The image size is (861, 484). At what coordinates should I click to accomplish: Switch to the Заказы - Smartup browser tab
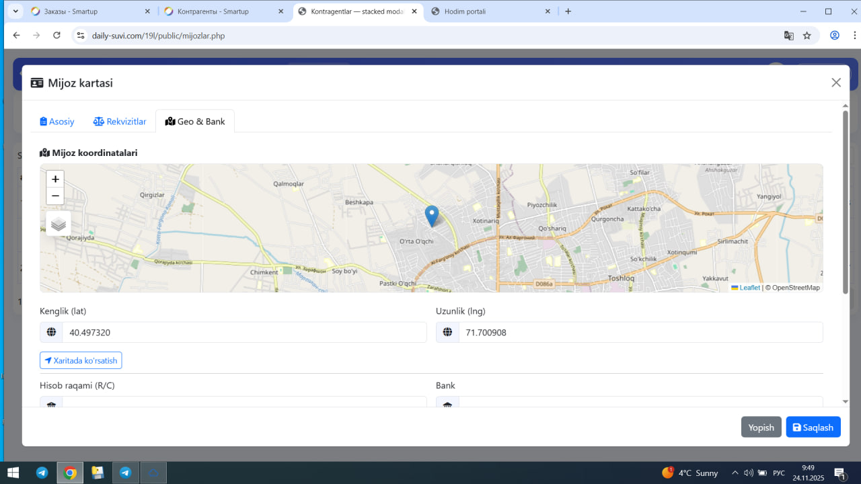pos(91,11)
